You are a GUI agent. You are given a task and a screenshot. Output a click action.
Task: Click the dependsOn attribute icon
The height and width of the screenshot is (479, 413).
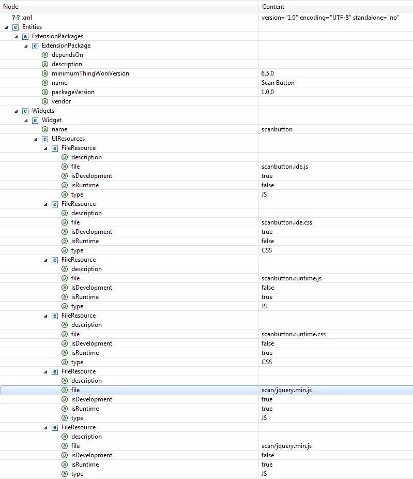tap(45, 55)
